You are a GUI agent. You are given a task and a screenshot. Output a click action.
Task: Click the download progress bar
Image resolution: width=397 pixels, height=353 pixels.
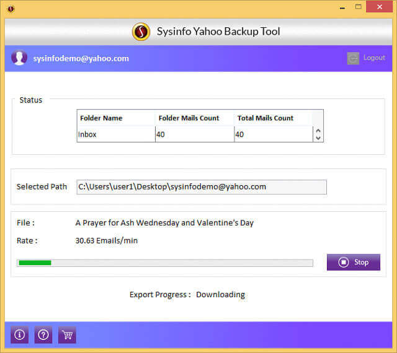click(165, 263)
